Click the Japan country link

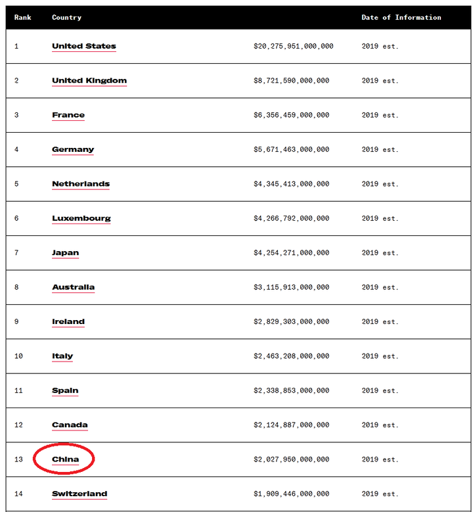(x=65, y=253)
